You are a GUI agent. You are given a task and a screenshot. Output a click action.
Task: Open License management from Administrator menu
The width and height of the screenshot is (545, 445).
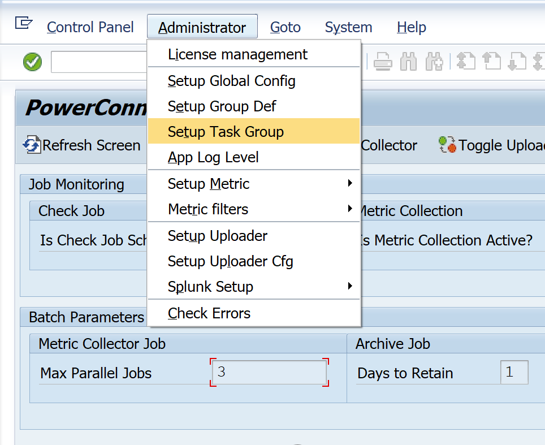(237, 55)
